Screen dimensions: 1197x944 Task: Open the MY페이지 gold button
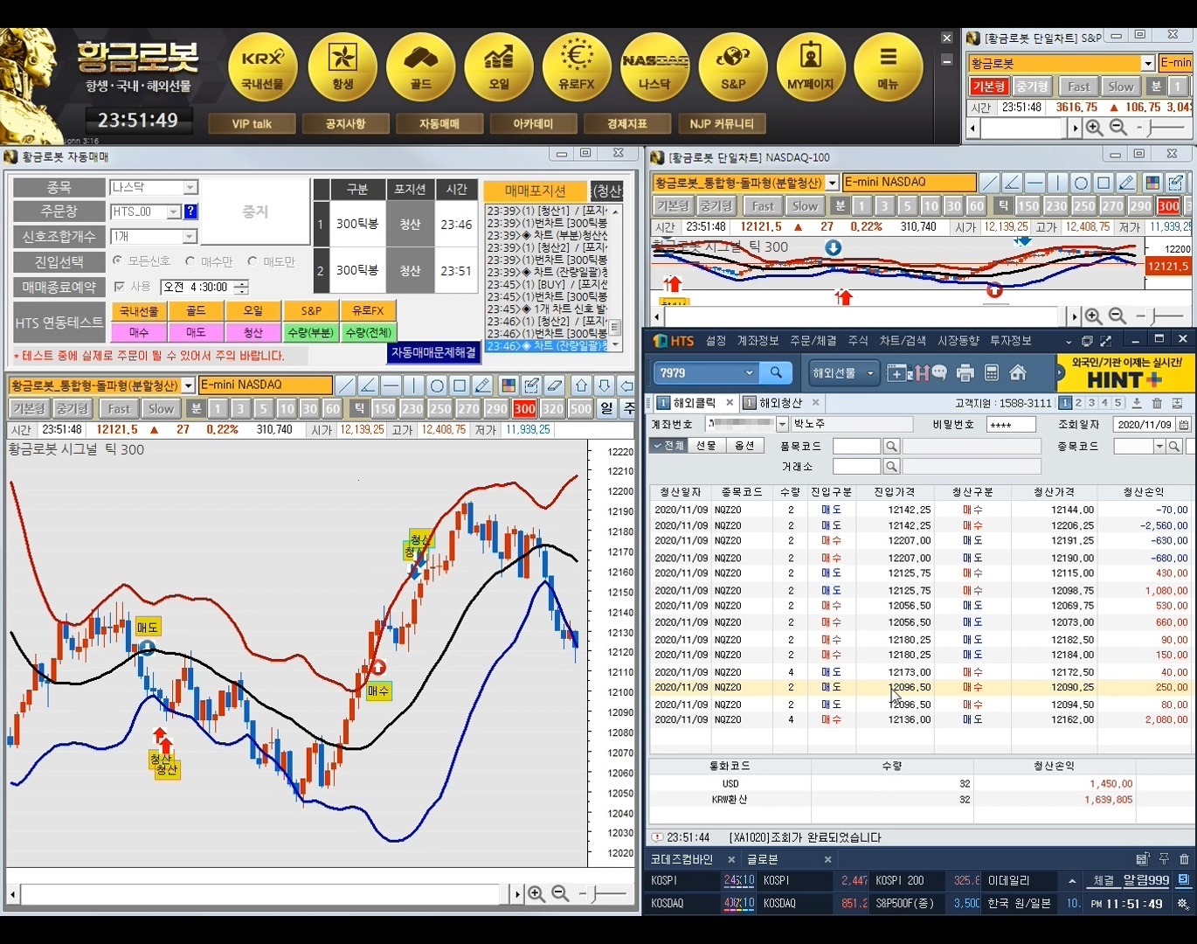pos(810,67)
